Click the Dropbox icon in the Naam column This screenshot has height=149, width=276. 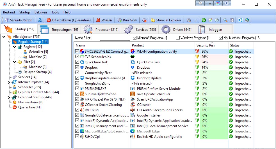pos(82,67)
